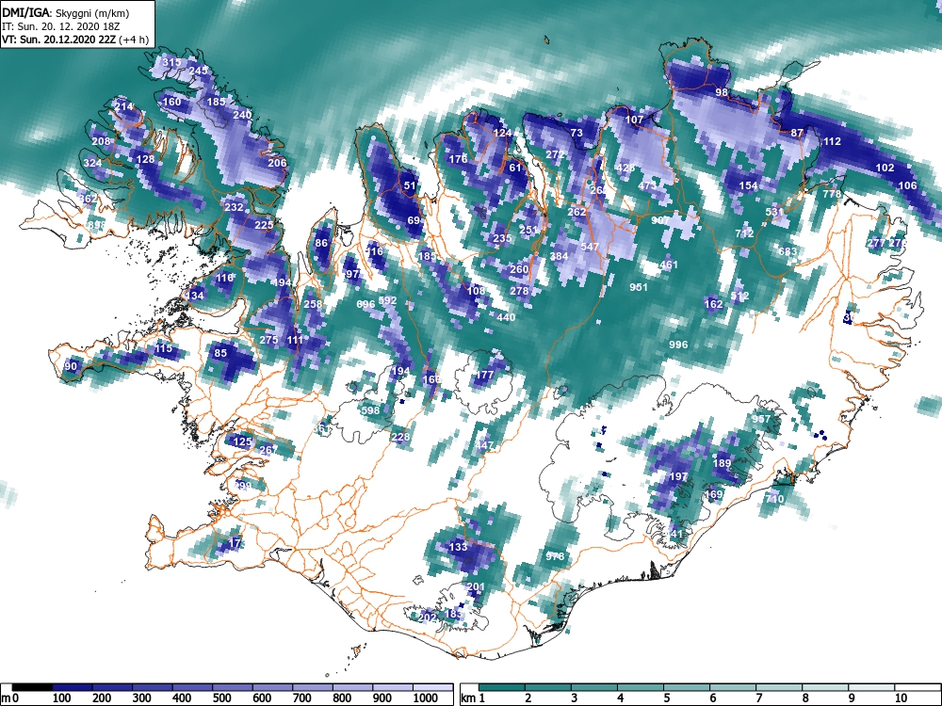Click the kilometer legend label 10
This screenshot has width=942, height=706.
tap(900, 698)
